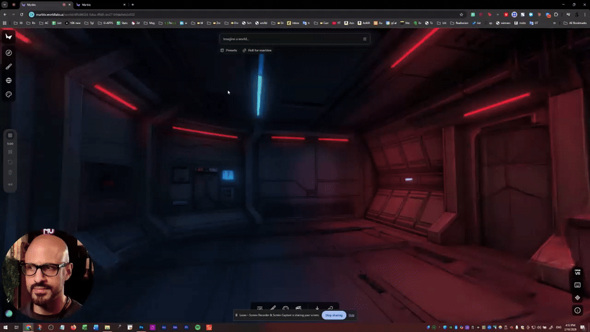The width and height of the screenshot is (590, 332).
Task: Toggle VR mode in the bottom right
Action: [577, 274]
